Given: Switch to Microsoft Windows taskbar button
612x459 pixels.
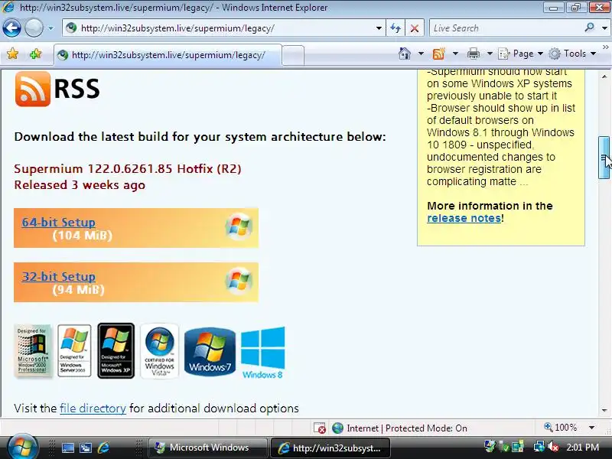Looking at the screenshot, I should pyautogui.click(x=208, y=448).
